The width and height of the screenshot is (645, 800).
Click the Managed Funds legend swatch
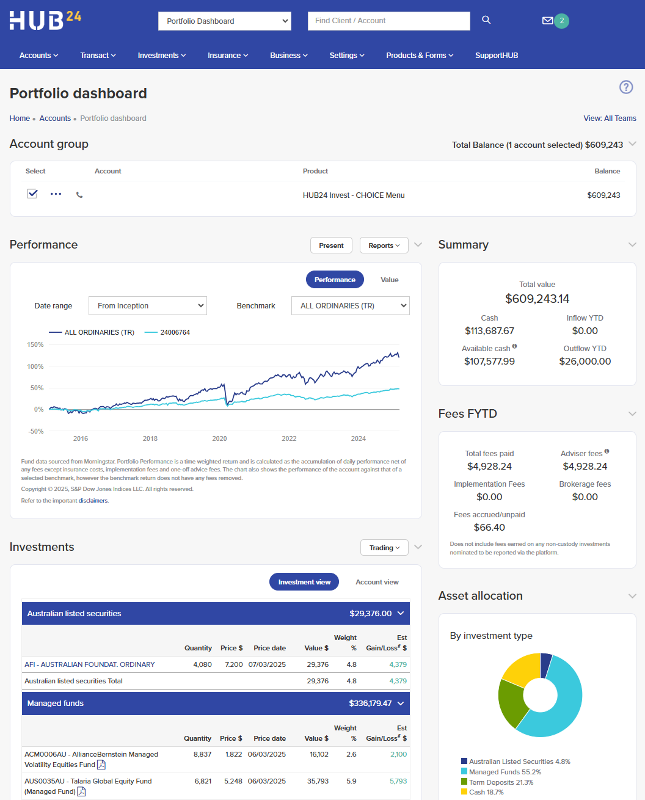[x=464, y=772]
